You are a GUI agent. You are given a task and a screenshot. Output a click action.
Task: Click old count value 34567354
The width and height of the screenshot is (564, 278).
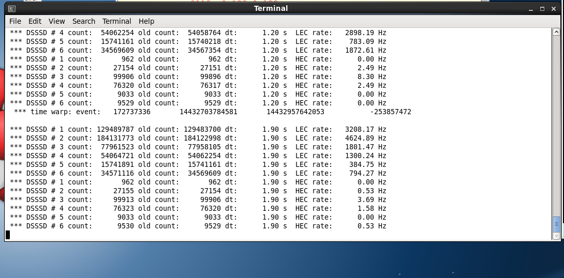coord(204,50)
